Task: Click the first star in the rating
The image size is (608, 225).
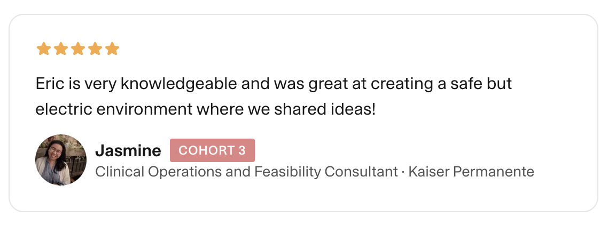Action: click(43, 50)
